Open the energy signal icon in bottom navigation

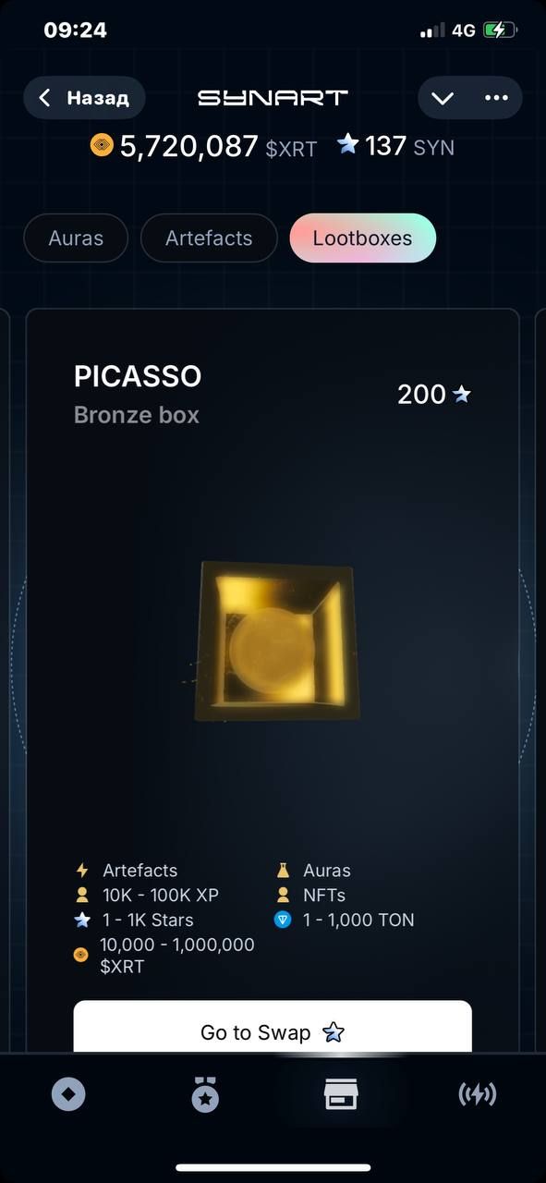tap(478, 1095)
